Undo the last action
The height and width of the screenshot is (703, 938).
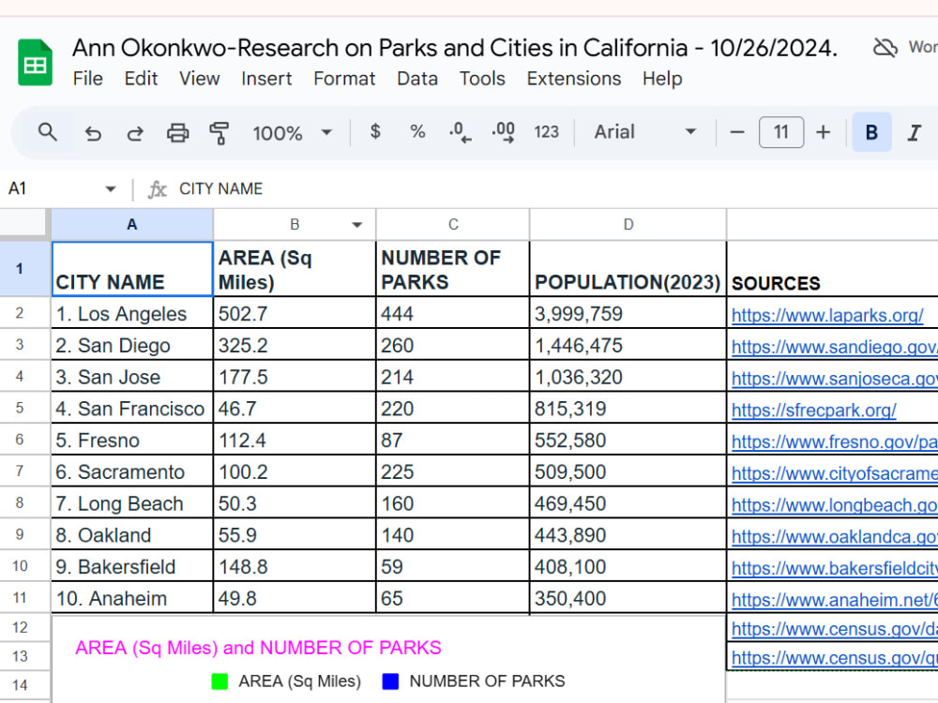pyautogui.click(x=93, y=133)
